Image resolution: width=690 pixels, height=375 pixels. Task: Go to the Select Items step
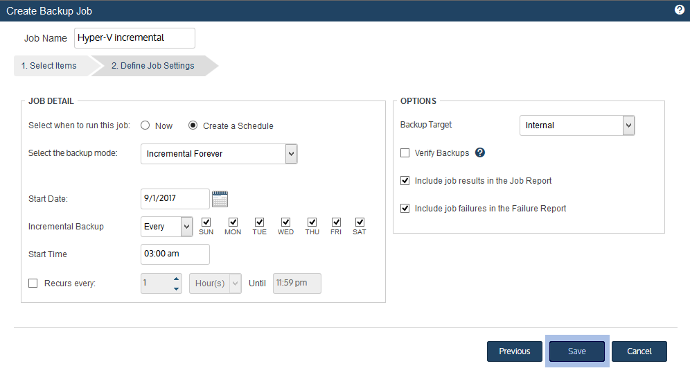tap(49, 66)
